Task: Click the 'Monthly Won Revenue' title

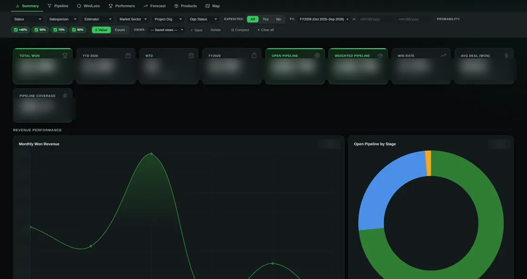Action: 39,144
